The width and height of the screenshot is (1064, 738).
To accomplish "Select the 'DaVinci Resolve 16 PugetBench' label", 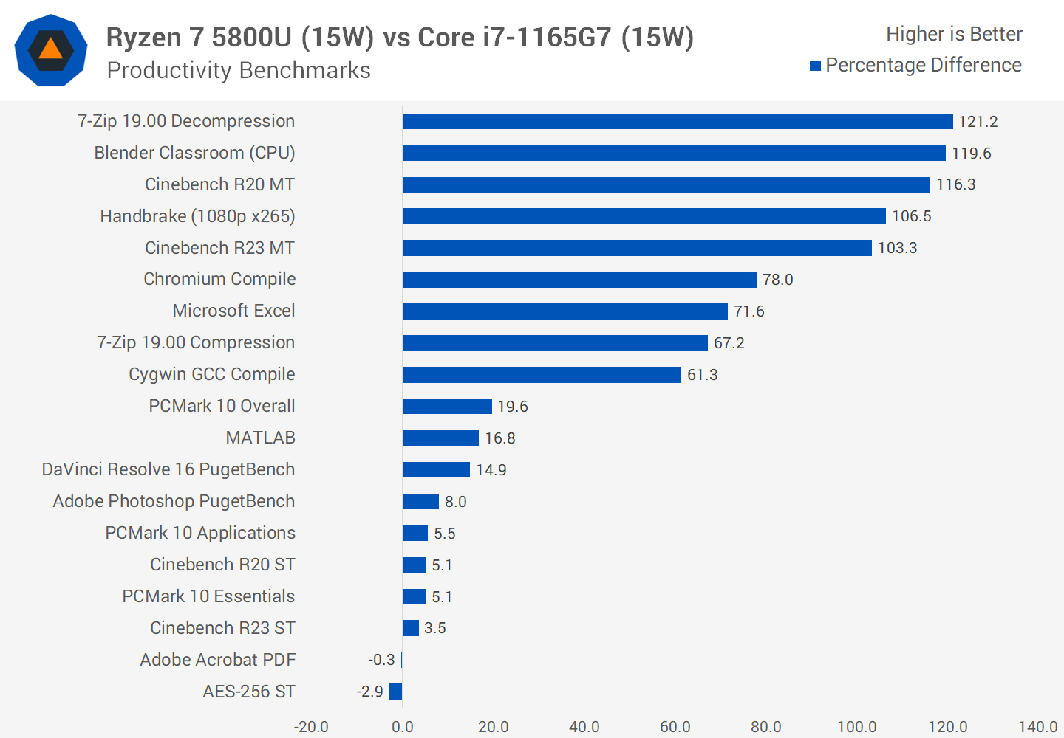I will tap(168, 469).
